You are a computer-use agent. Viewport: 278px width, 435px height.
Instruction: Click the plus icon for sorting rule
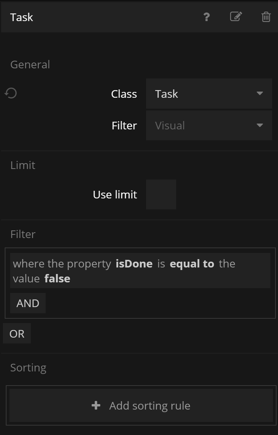[x=96, y=405]
